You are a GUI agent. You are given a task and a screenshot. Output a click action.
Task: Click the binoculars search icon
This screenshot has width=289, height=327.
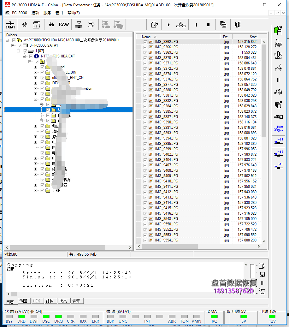click(x=51, y=25)
